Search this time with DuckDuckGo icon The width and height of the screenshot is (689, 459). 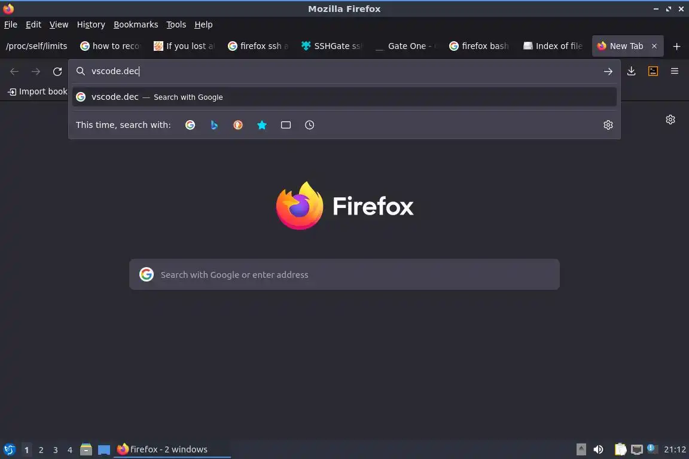coord(237,125)
